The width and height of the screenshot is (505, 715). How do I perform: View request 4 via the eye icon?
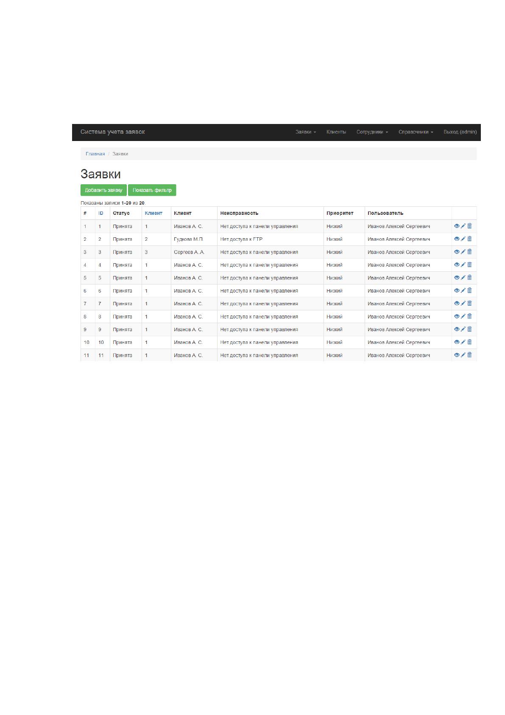click(x=457, y=265)
